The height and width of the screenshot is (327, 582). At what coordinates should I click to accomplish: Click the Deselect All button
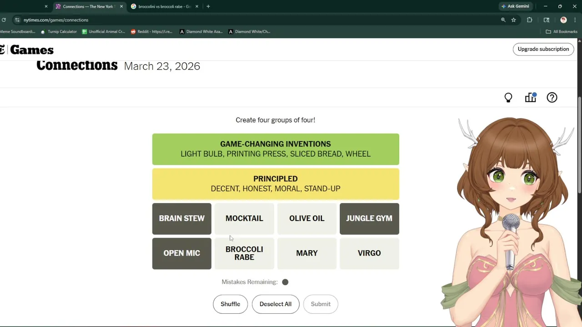(x=276, y=304)
